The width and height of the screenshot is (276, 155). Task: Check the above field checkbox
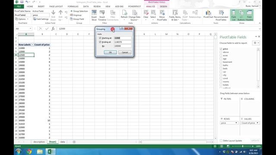[221, 52]
